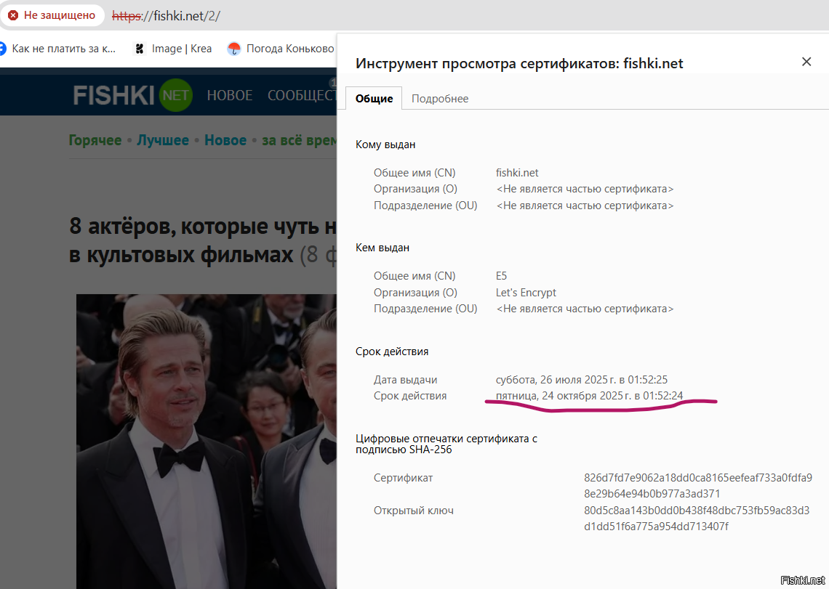Click the 'Лучшее' filter link
Image resolution: width=829 pixels, height=589 pixels.
[163, 140]
